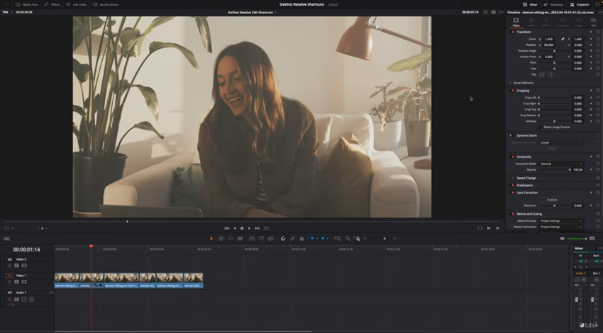Adjust the Distortion slider
This screenshot has width=603, height=333.
pos(554,206)
